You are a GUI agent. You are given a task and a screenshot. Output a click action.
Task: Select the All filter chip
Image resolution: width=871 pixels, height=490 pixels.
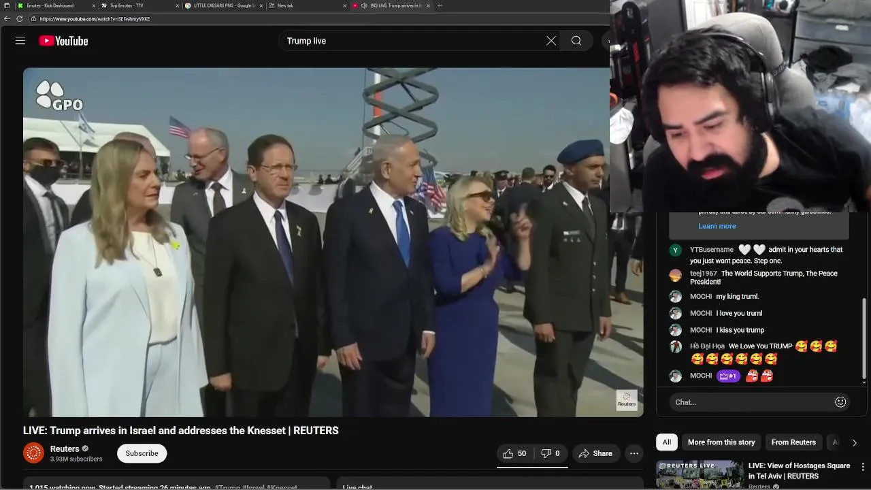[x=667, y=442]
